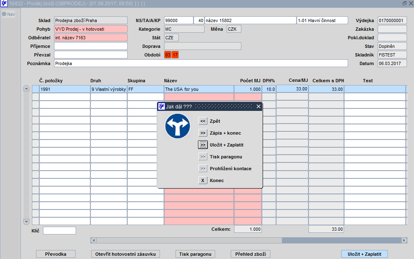Viewport: 414px width, 259px height.
Task: Click the empty Doprava field
Action: click(202, 46)
